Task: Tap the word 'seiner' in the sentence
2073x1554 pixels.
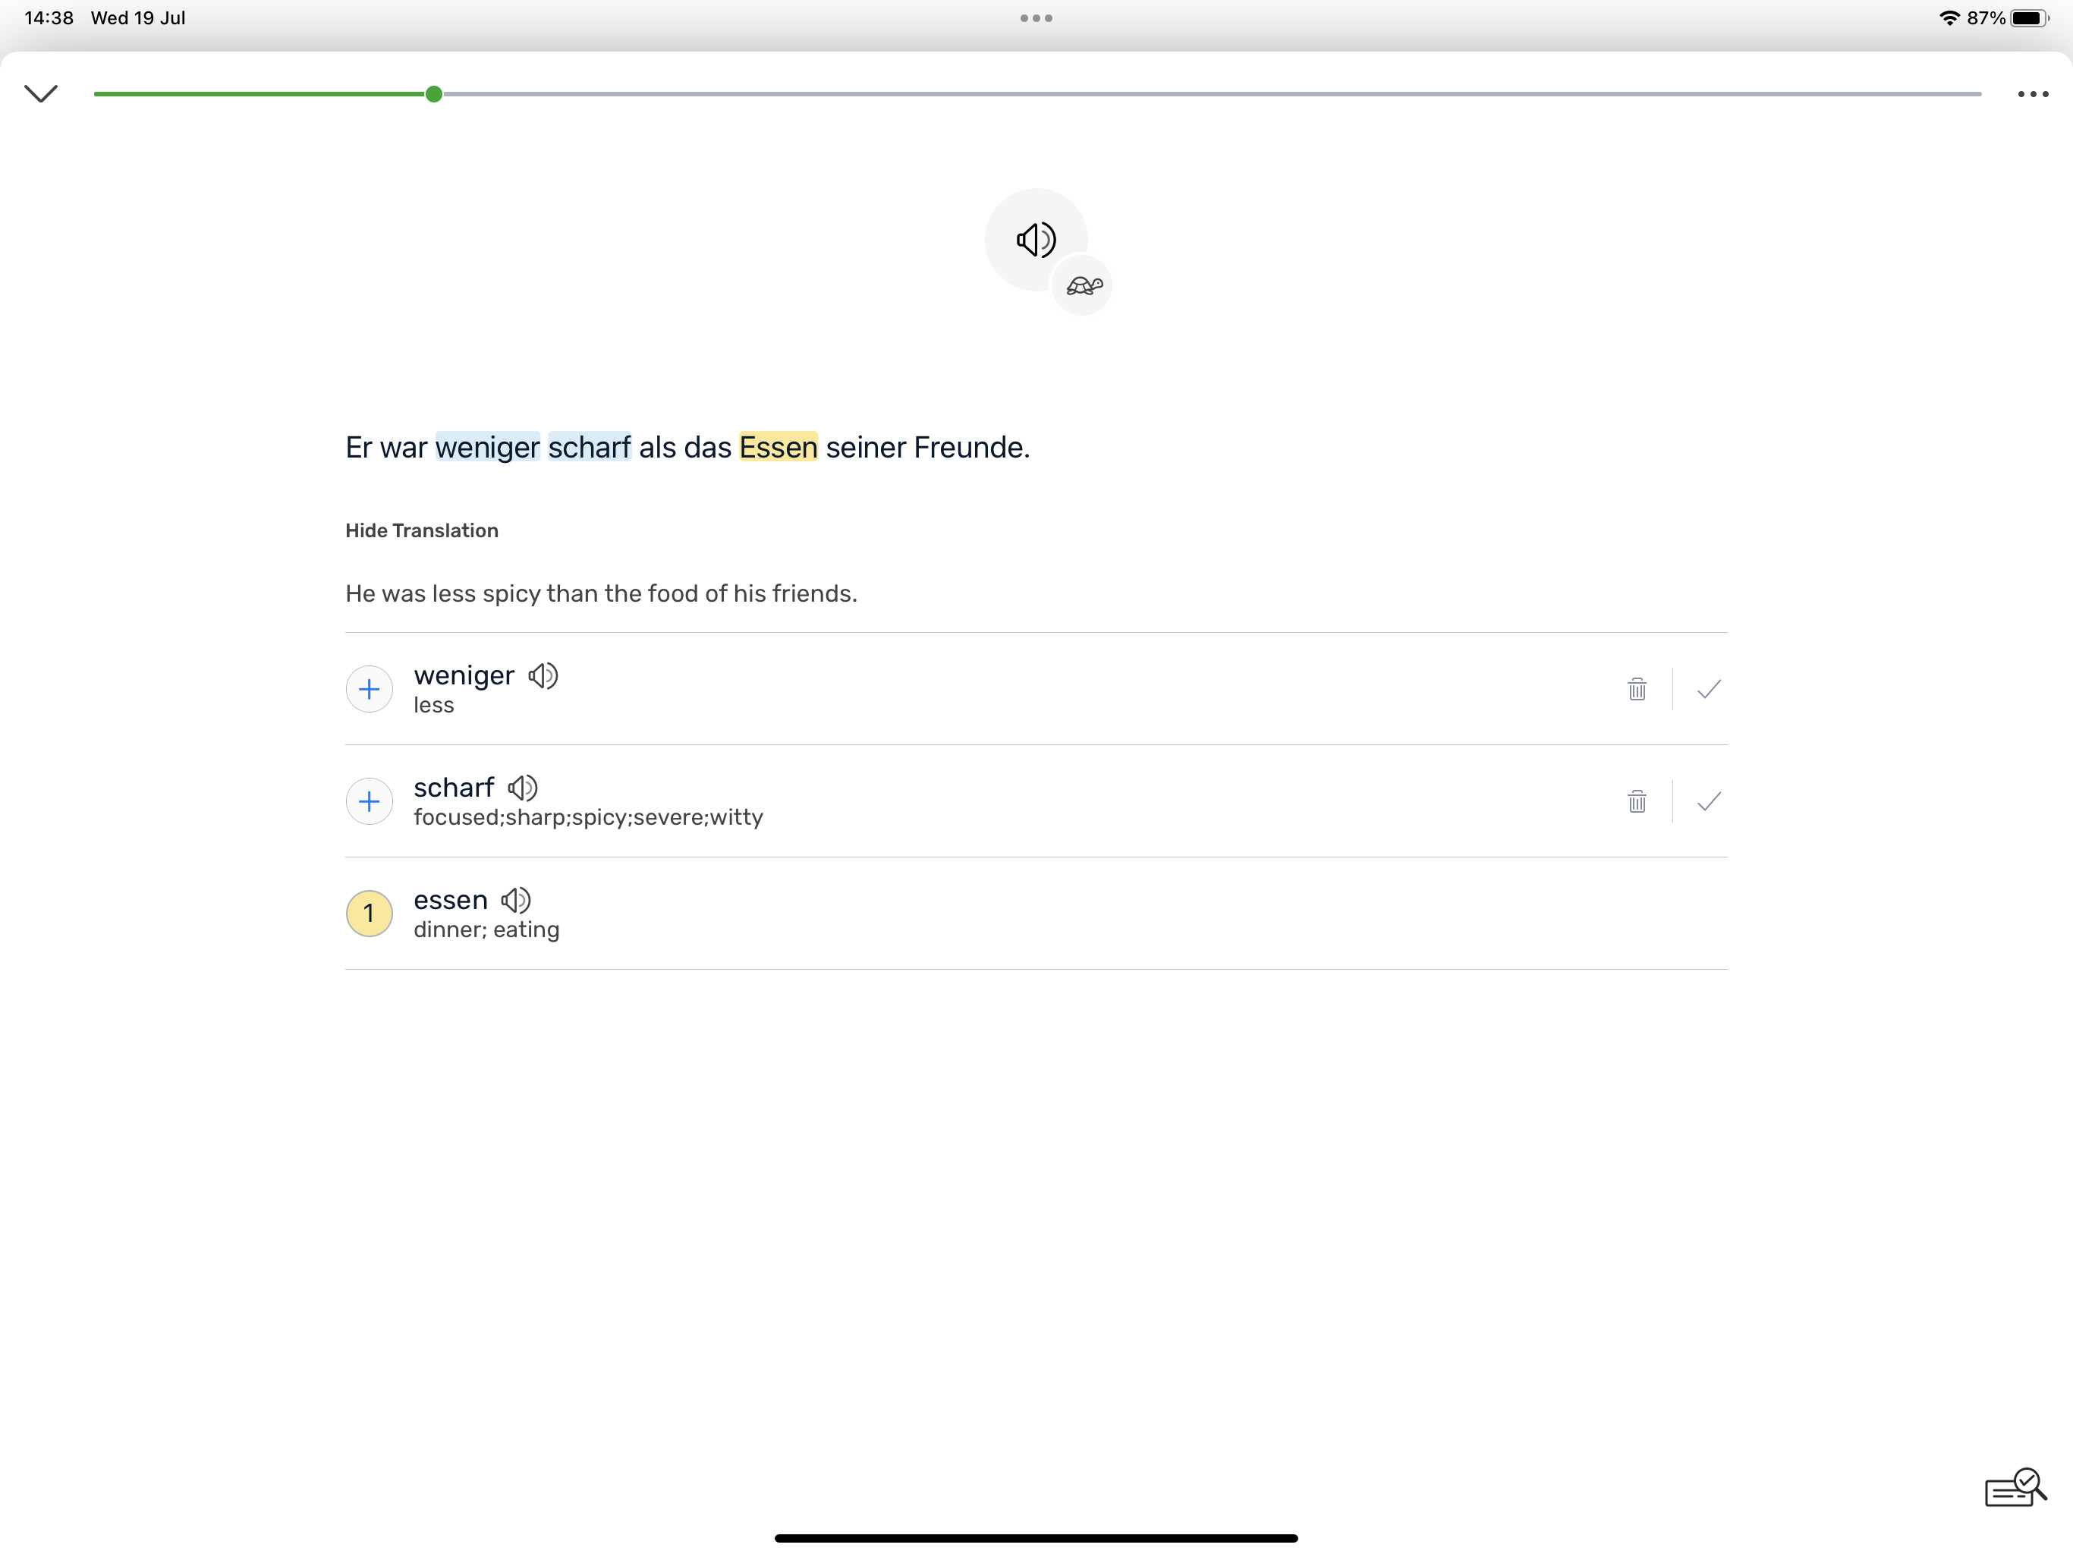Action: [x=866, y=448]
